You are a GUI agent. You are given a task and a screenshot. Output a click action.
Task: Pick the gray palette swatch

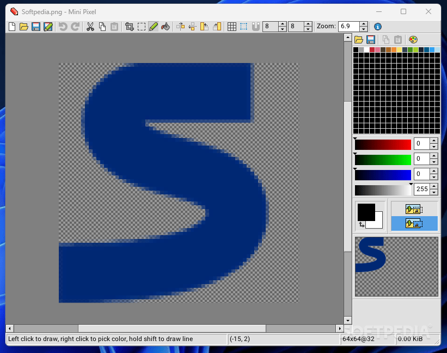click(361, 50)
